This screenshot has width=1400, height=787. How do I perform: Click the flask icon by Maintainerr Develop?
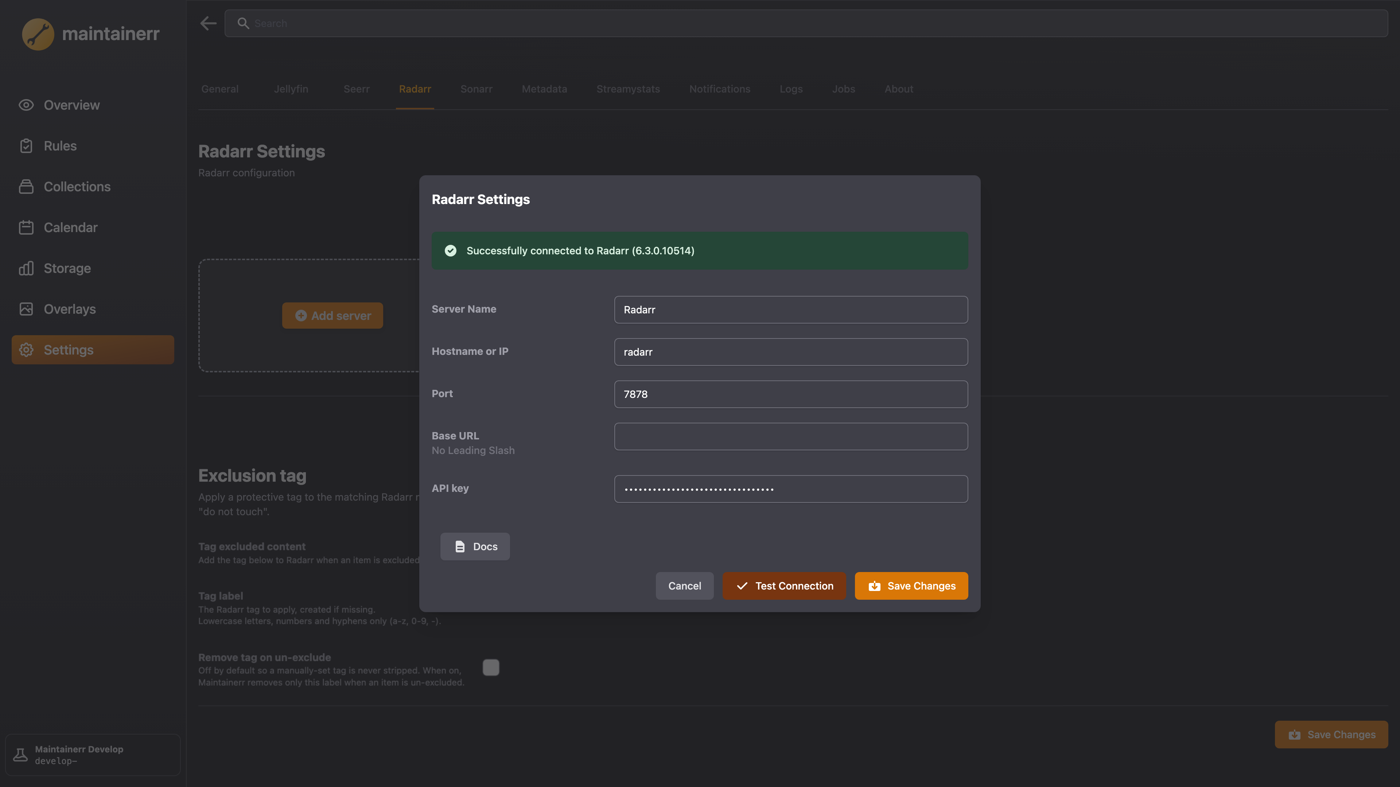coord(20,755)
